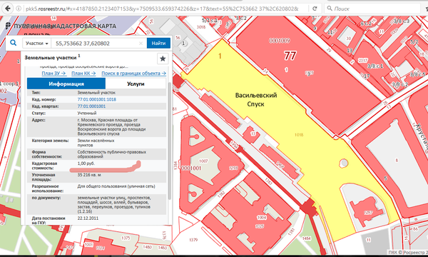
Task: Select the pkk5.rosreestr.ru address bar URL
Action: click(x=162, y=9)
